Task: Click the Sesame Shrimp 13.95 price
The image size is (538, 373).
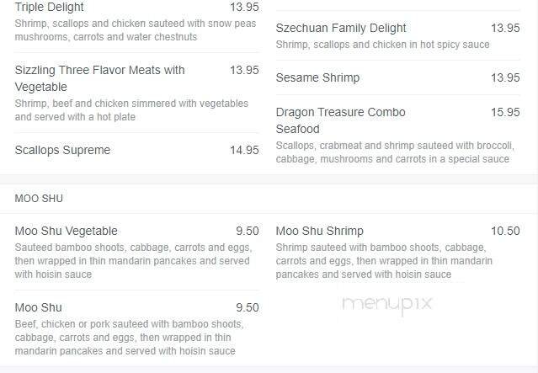Action: click(x=505, y=77)
